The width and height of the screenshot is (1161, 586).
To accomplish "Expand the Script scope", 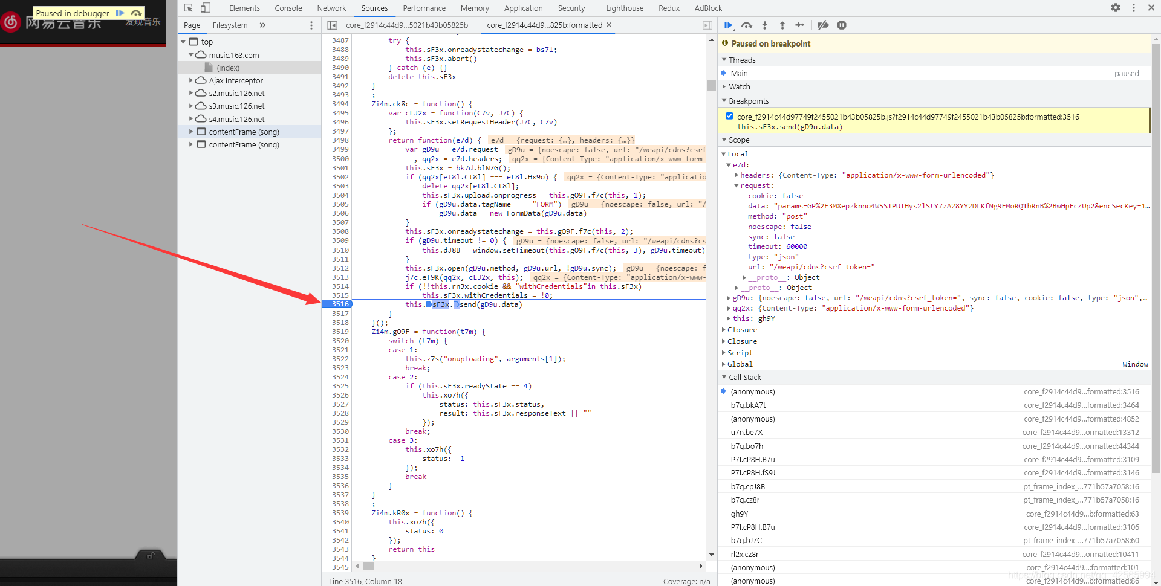I will click(724, 353).
